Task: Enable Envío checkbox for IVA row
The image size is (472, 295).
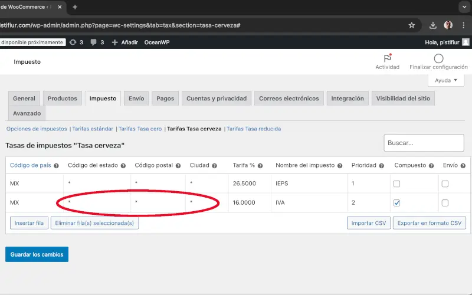Action: (x=445, y=203)
